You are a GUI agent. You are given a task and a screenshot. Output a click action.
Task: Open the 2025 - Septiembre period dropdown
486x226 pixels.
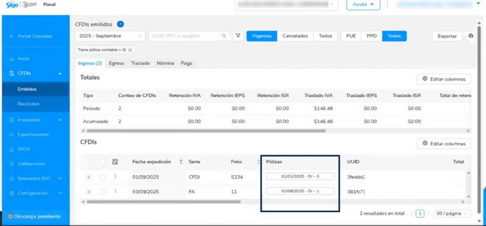tap(110, 36)
